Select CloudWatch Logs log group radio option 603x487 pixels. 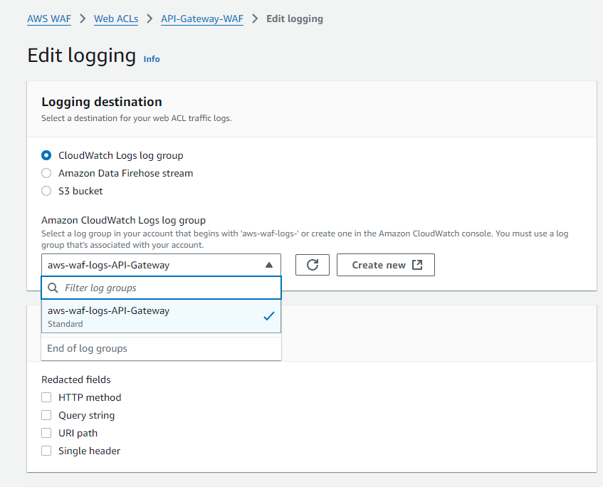46,155
